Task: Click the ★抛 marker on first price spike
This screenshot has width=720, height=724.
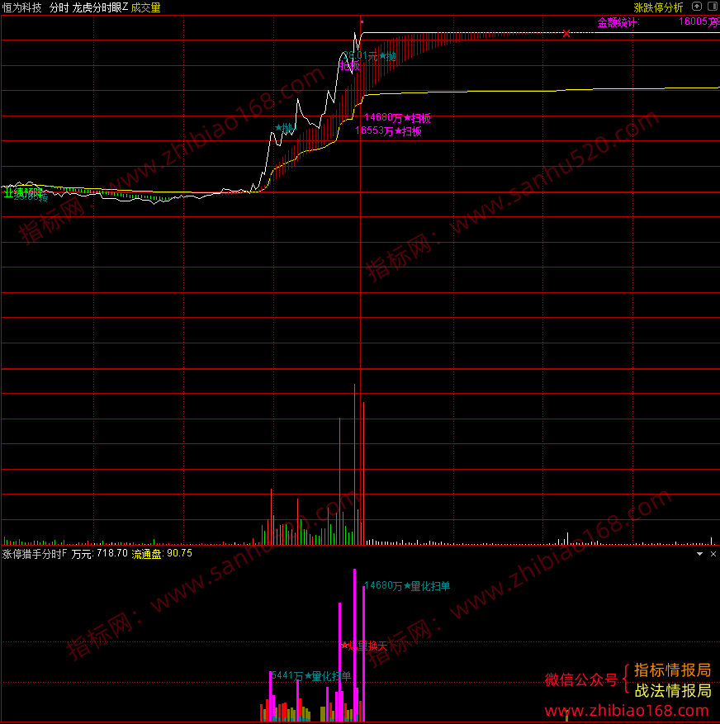Action: pos(283,127)
